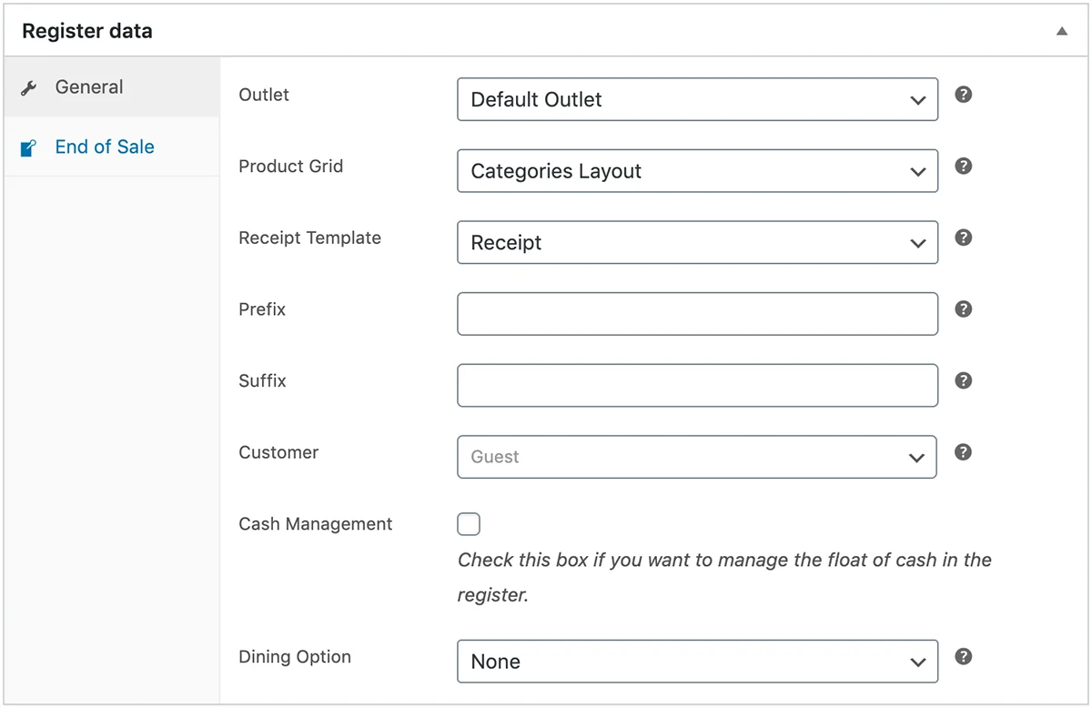
Task: Click the wrench icon beside General
Action: click(30, 86)
